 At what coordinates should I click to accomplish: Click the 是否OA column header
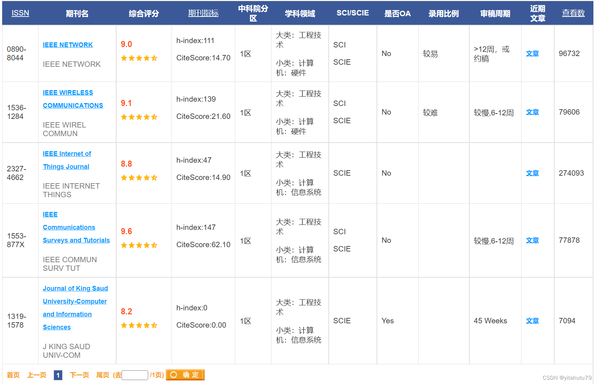tap(397, 14)
